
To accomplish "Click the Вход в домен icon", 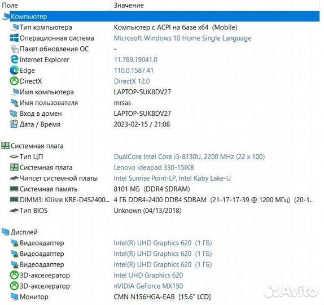I will [14, 114].
